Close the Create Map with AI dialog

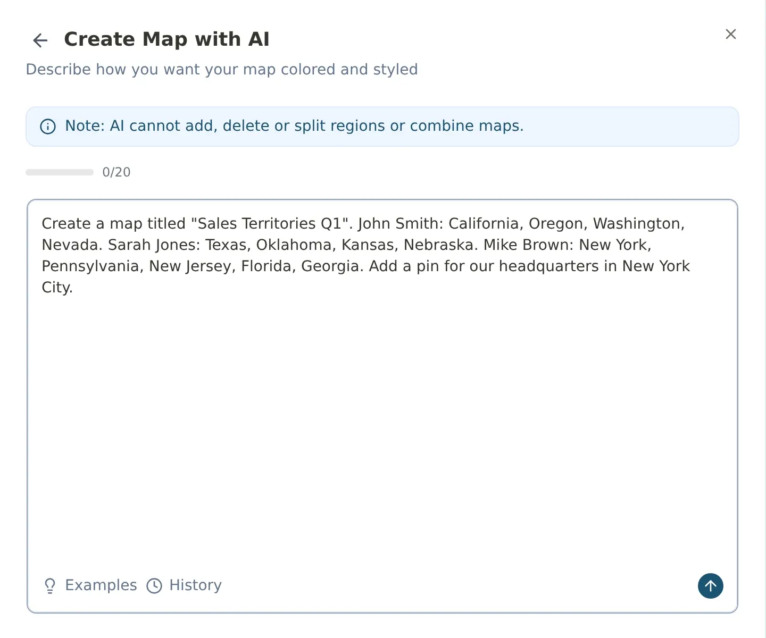731,34
